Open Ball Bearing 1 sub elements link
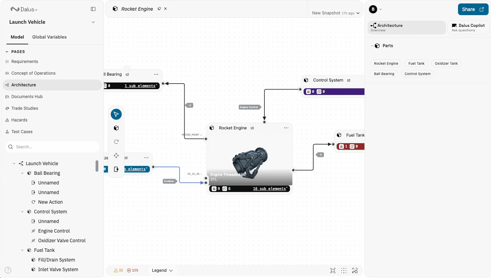The image size is (491, 278). click(x=141, y=86)
